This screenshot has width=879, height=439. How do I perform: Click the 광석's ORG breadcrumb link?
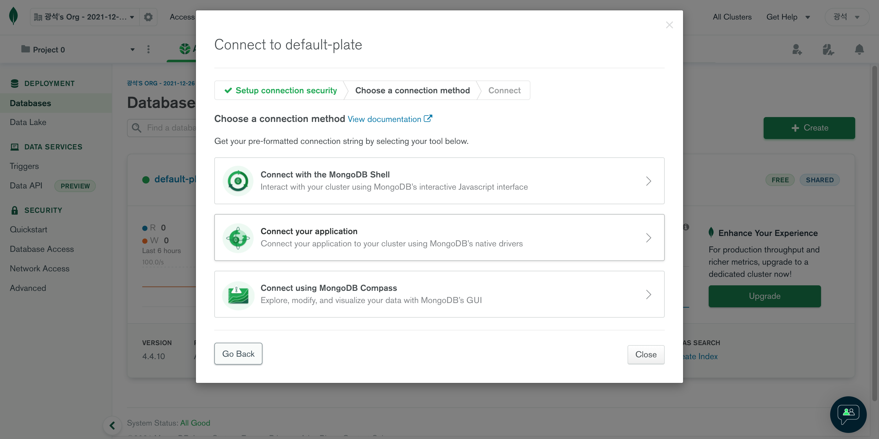tap(161, 83)
